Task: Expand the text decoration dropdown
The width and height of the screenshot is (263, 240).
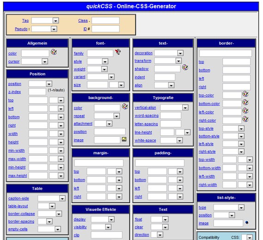Action: pos(180,53)
